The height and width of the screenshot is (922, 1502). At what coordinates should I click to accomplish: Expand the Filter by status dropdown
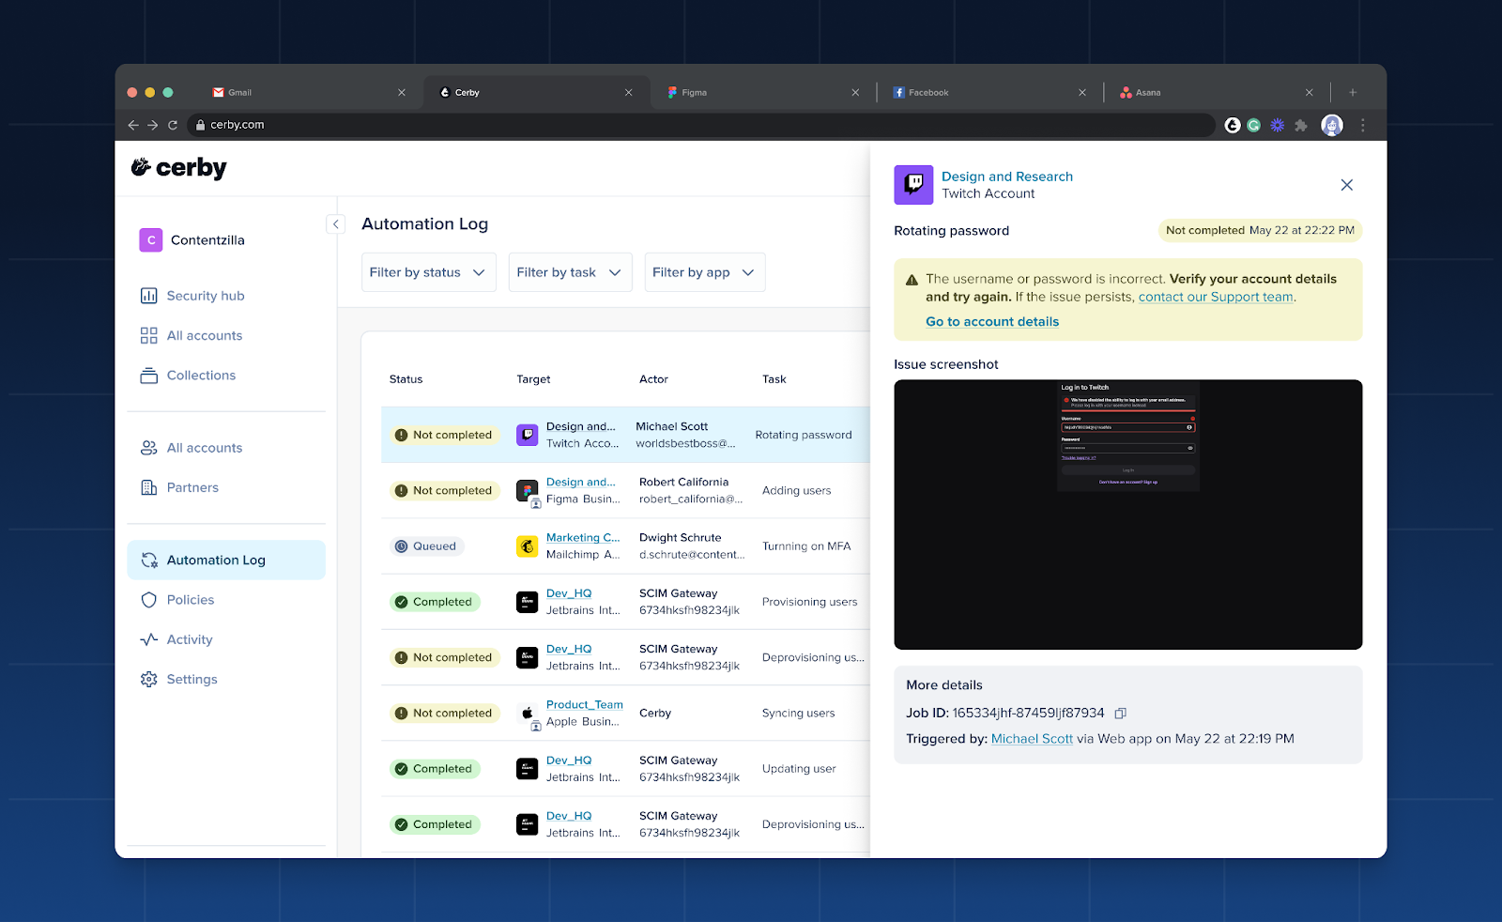tap(429, 272)
